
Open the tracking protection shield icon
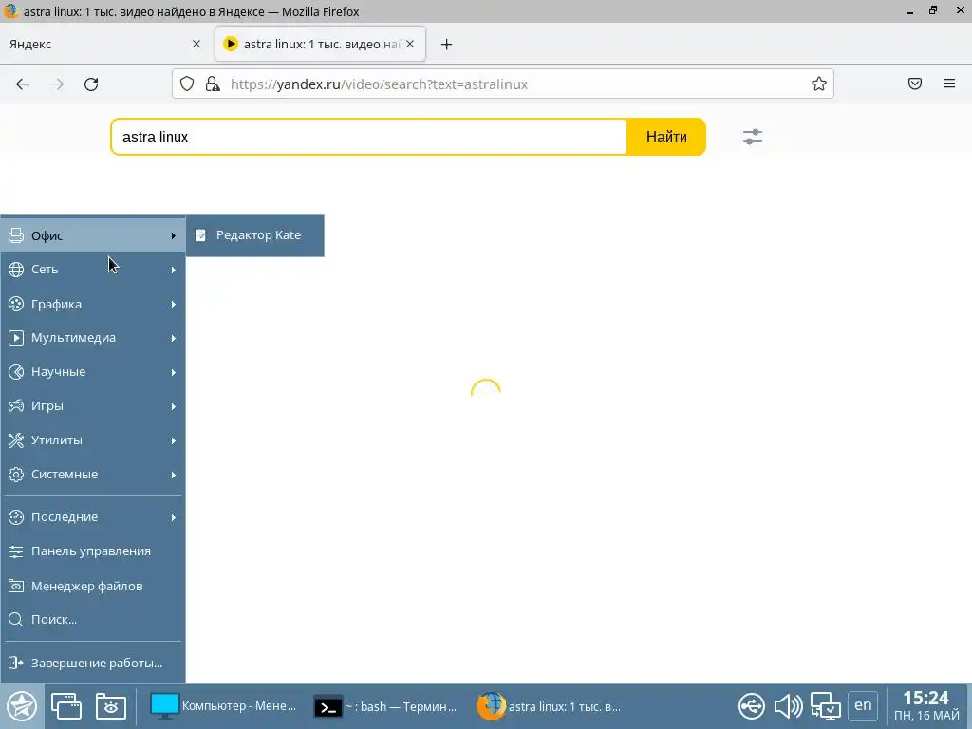coord(187,84)
